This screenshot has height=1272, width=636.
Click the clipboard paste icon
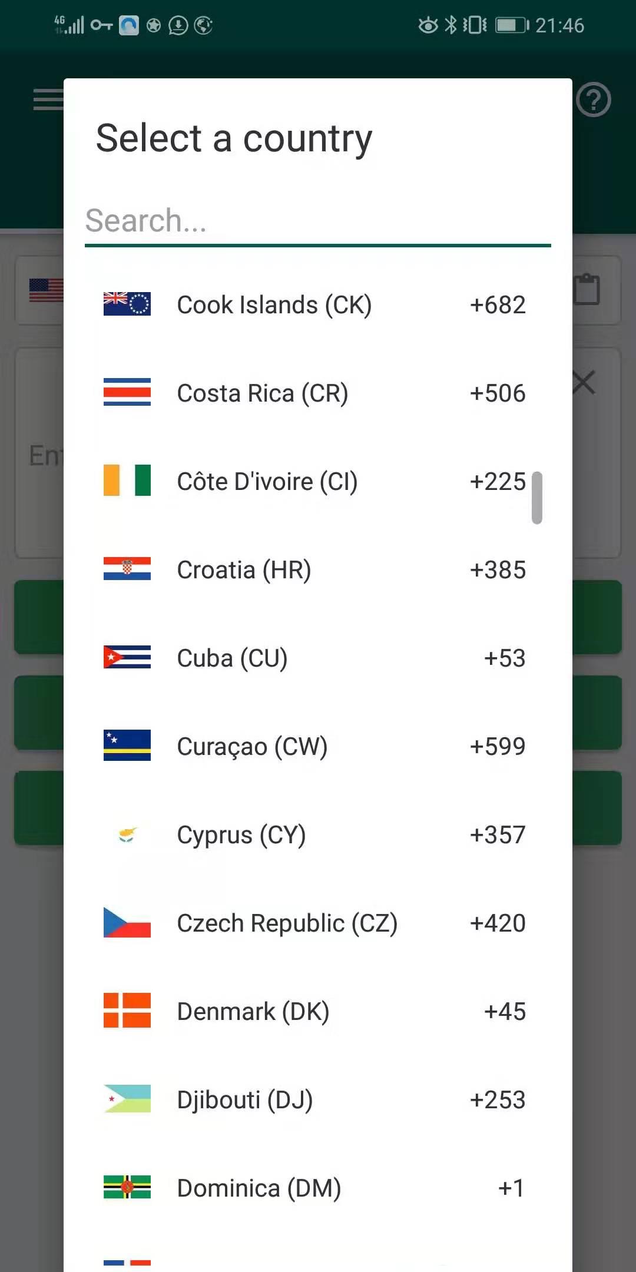pos(587,289)
